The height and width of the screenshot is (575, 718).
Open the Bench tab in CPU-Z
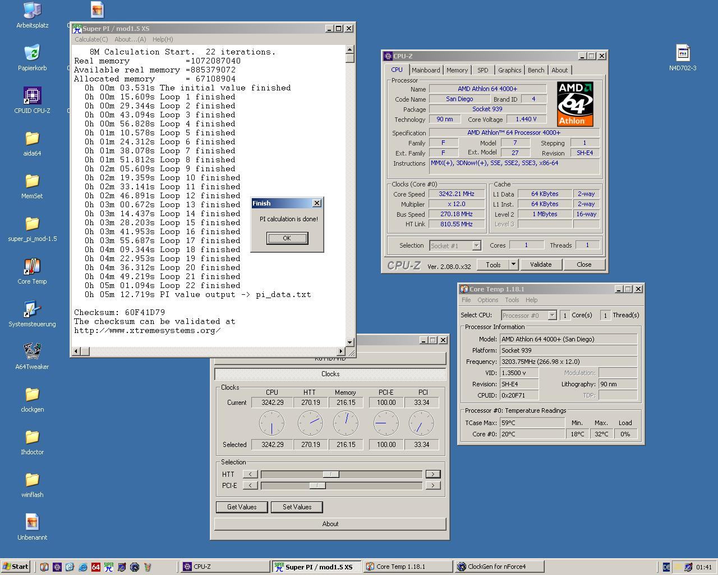click(536, 70)
